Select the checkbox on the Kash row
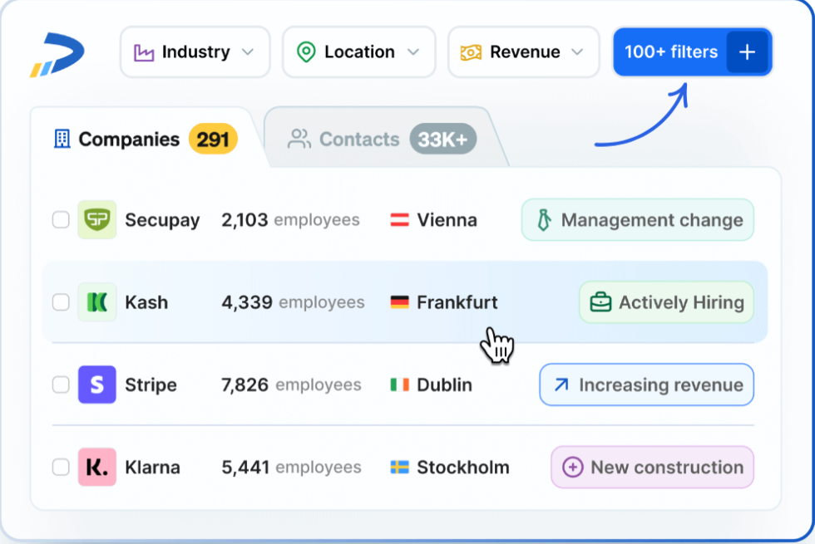Screen dimensions: 815x544 (x=60, y=301)
